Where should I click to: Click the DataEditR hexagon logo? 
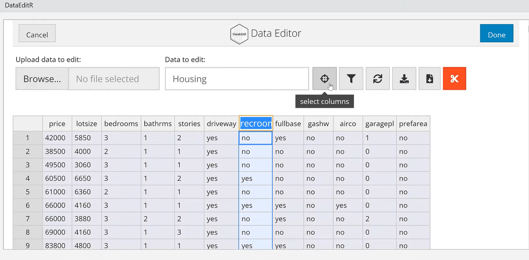(x=239, y=34)
